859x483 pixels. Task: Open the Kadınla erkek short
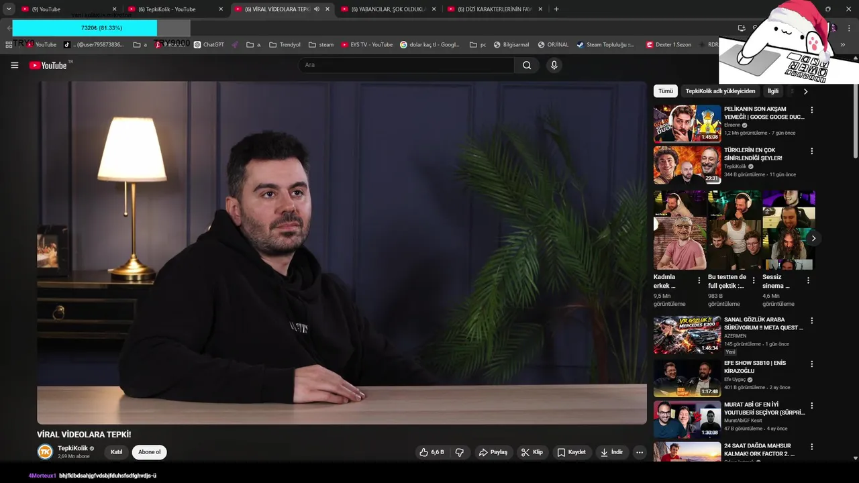680,230
